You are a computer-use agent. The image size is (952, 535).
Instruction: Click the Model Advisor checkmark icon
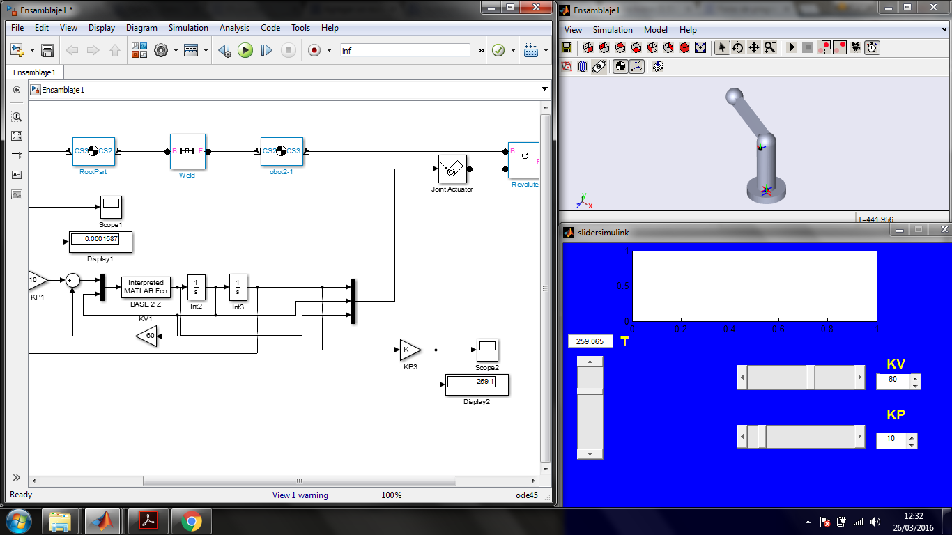pyautogui.click(x=498, y=50)
